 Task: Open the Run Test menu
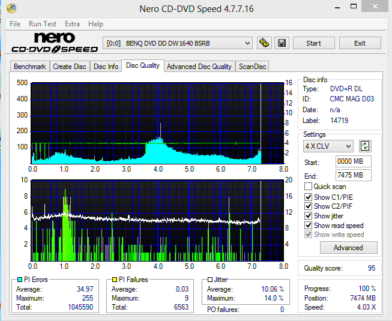click(43, 24)
